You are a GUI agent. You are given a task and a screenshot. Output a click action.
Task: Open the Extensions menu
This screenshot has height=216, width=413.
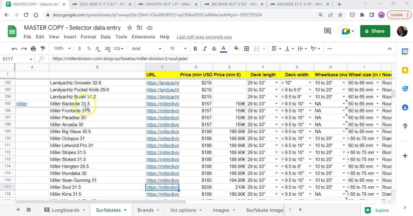click(143, 37)
